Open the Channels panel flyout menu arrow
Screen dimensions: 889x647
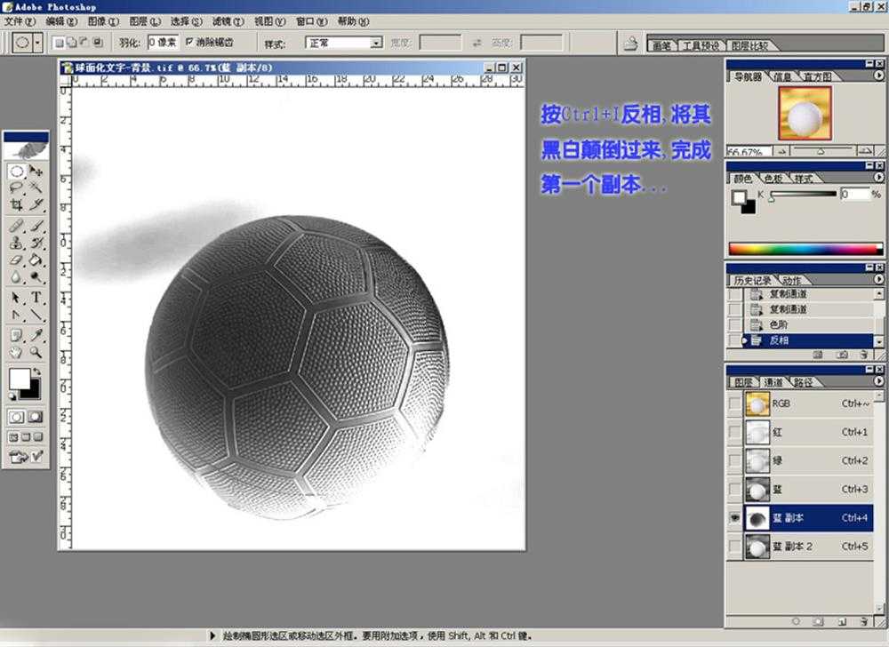(x=879, y=382)
